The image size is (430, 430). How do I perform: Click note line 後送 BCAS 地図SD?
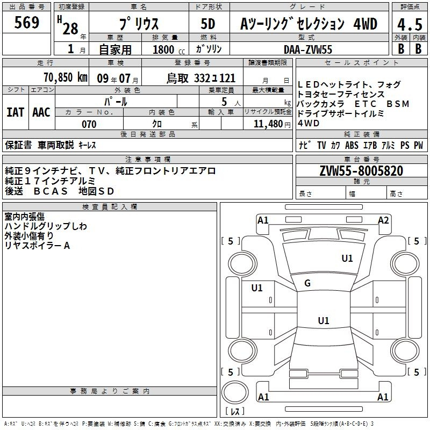(x=59, y=191)
